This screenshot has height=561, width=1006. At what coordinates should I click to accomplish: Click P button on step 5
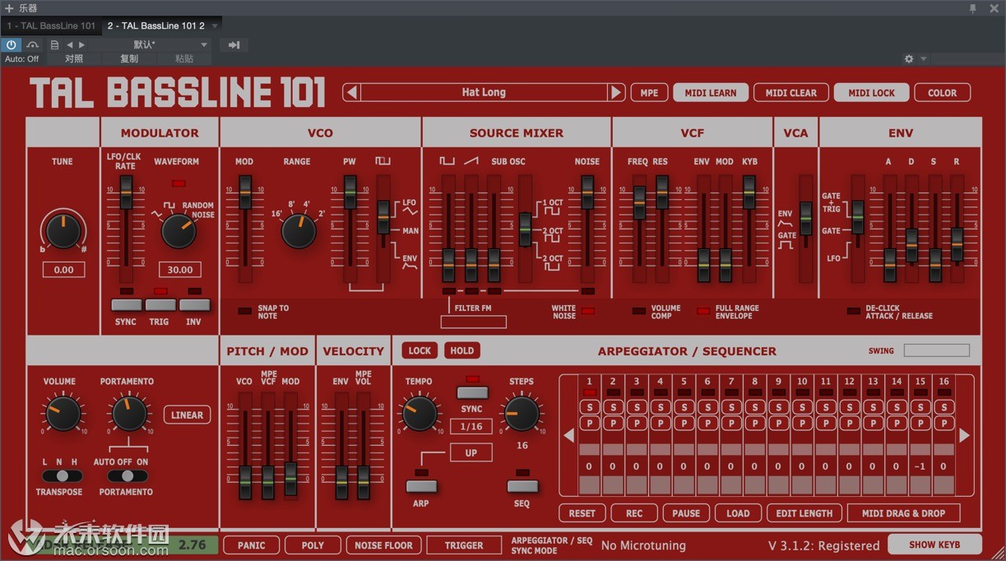(x=684, y=423)
